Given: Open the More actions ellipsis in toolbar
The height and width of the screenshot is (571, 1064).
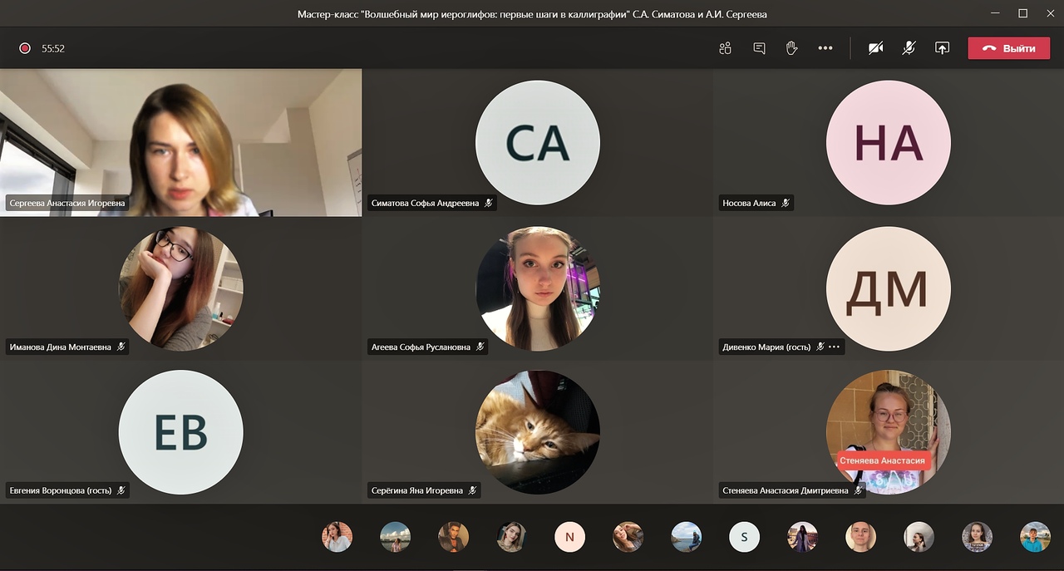Looking at the screenshot, I should [825, 48].
